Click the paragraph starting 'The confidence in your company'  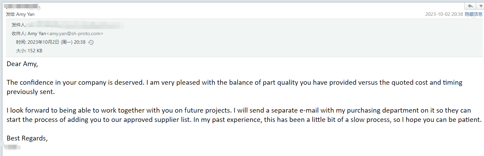coord(234,87)
